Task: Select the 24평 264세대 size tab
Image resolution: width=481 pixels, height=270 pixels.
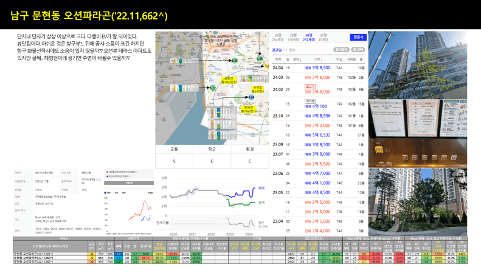Action: 278,38
